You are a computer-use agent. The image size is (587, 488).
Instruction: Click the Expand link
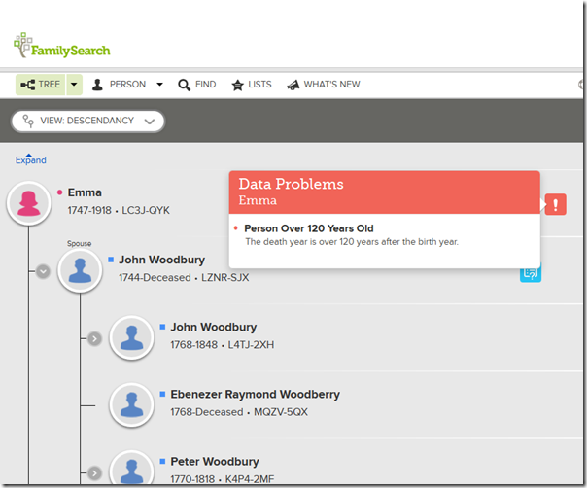pyautogui.click(x=31, y=159)
